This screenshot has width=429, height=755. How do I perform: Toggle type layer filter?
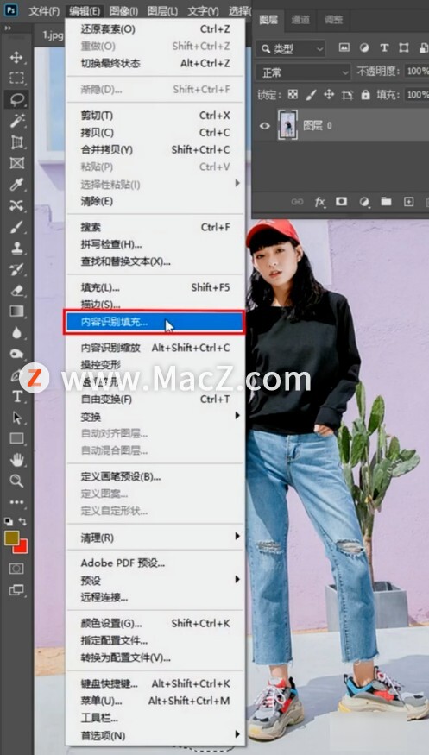click(x=384, y=47)
